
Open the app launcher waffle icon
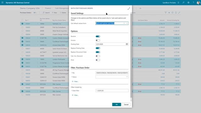click(x=3, y=3)
